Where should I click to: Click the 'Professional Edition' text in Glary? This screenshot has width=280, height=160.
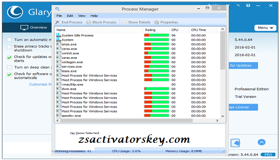coord(252,89)
